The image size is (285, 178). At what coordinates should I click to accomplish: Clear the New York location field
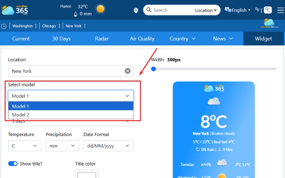(x=128, y=71)
